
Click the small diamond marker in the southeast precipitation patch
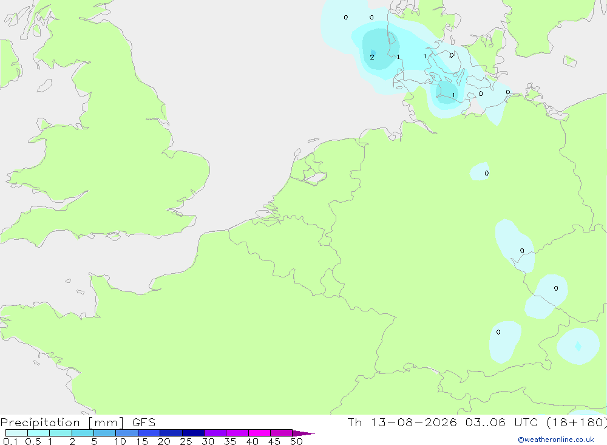(578, 346)
